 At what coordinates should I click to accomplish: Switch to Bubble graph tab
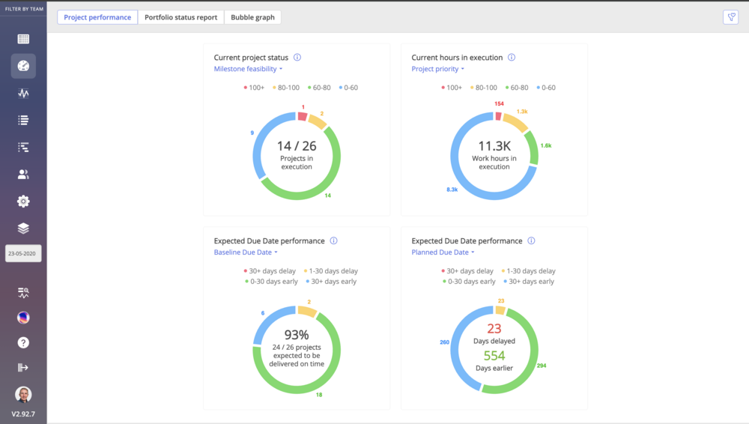pyautogui.click(x=252, y=17)
